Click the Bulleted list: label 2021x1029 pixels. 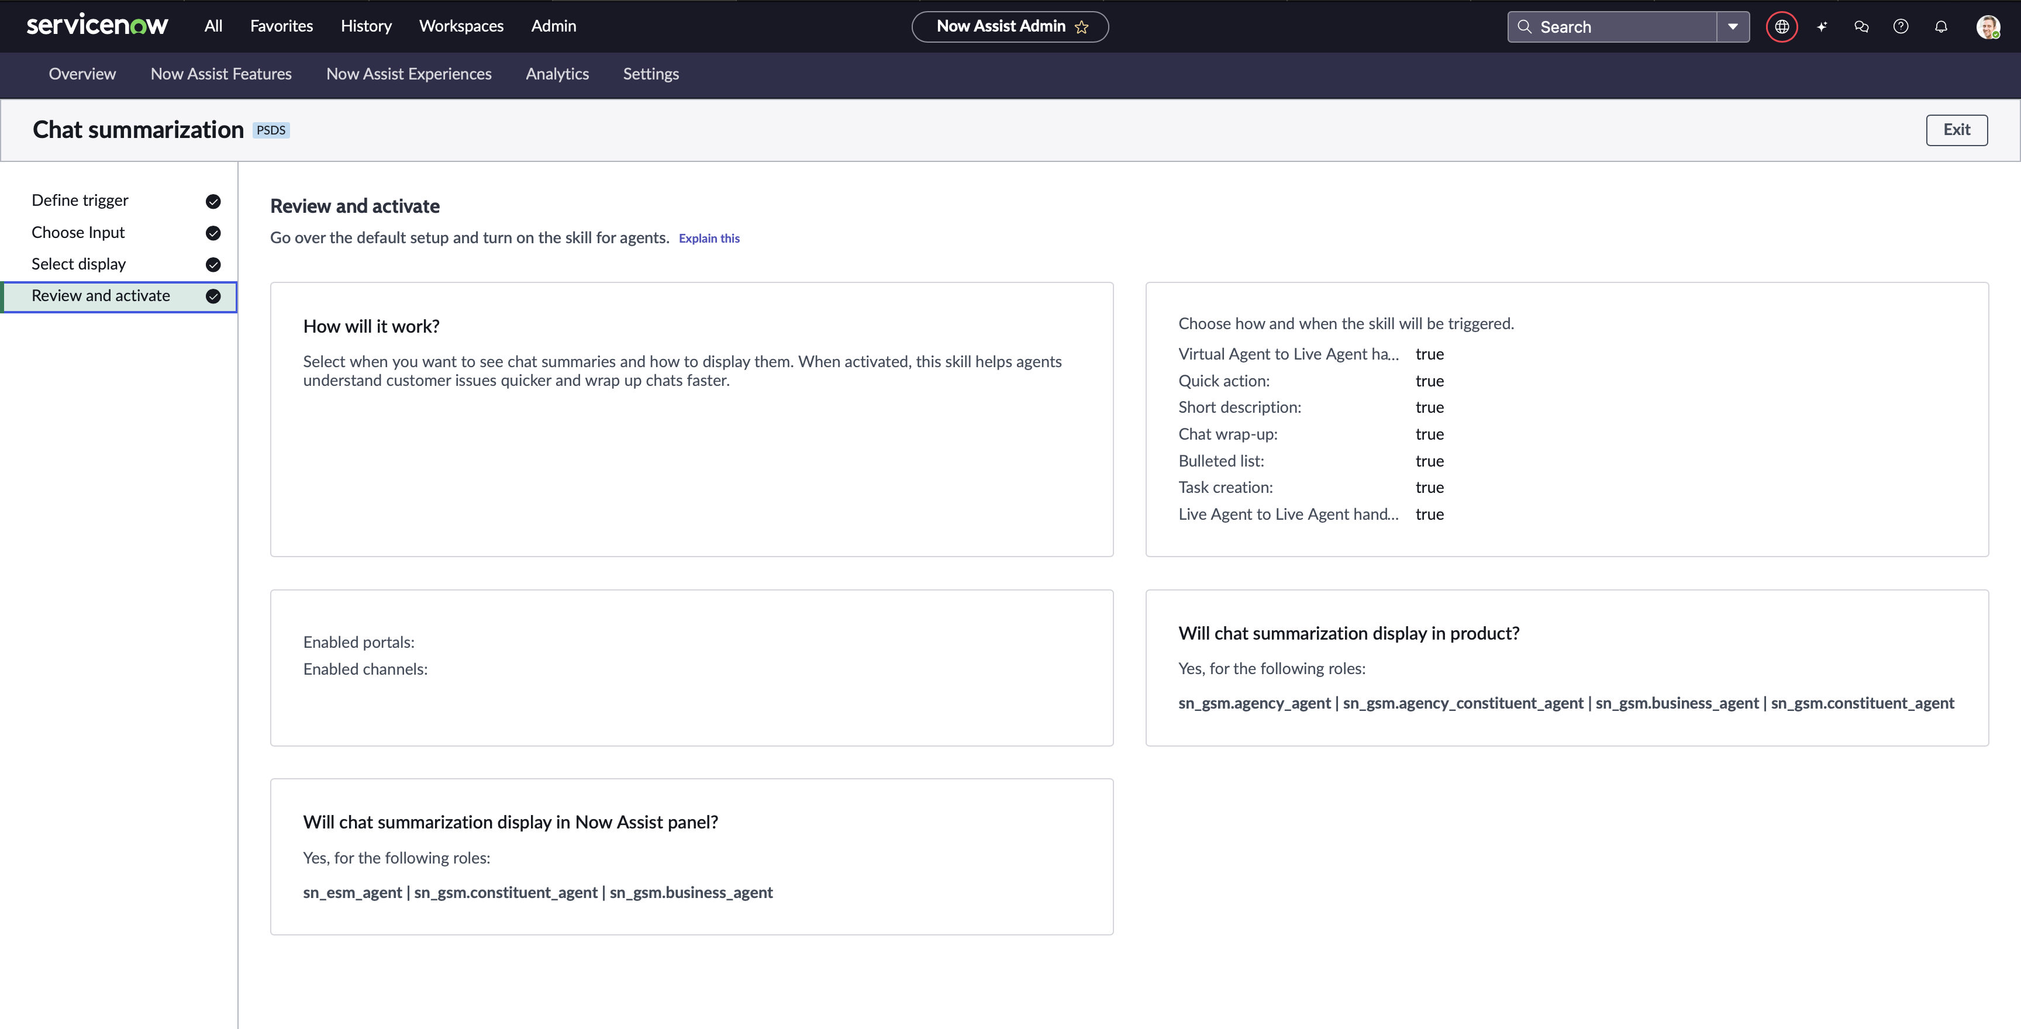(1222, 461)
